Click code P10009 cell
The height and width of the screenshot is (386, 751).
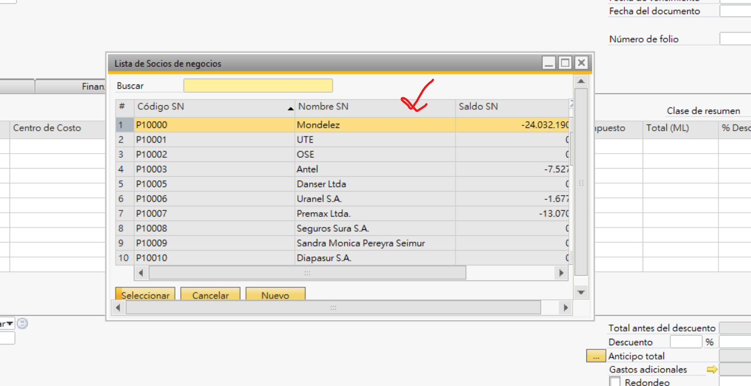click(214, 243)
